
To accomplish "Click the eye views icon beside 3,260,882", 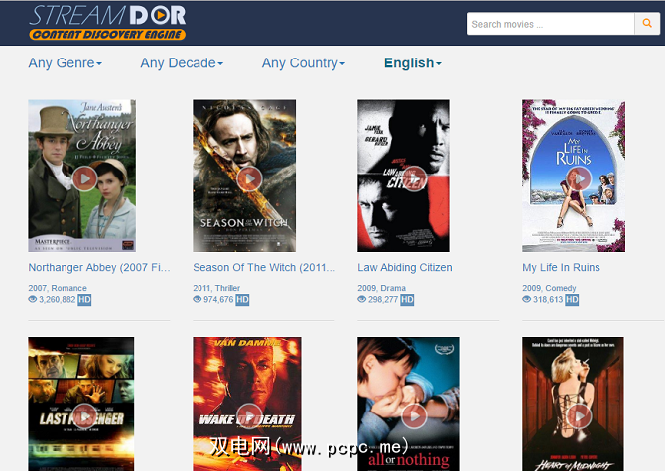I will point(32,299).
